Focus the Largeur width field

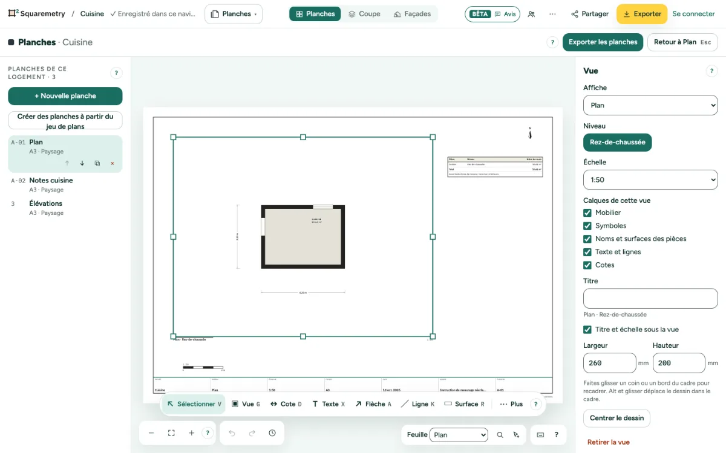tap(609, 363)
